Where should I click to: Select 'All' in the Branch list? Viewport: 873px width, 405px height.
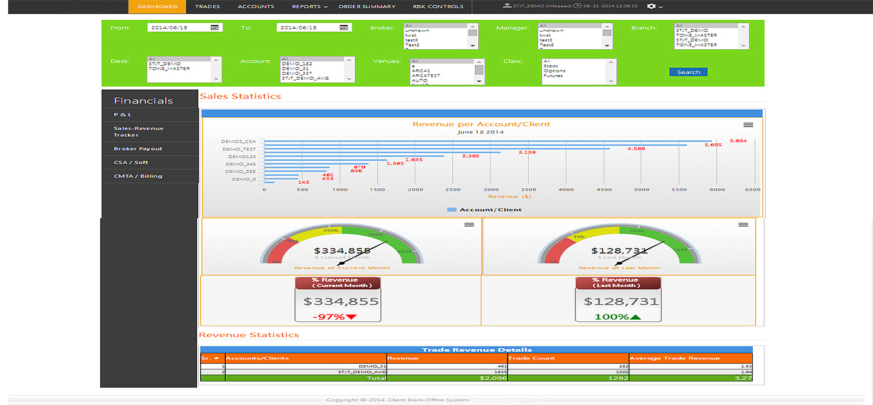click(x=706, y=26)
